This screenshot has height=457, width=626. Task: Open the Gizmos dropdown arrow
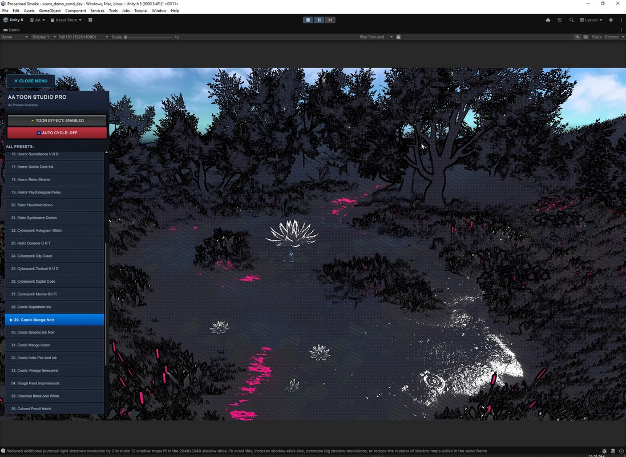point(623,37)
